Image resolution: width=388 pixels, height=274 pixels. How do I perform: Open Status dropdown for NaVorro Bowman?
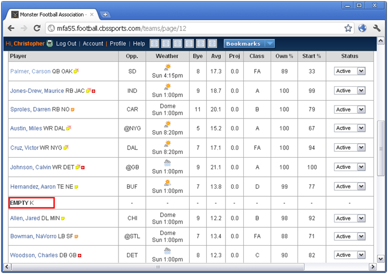[x=349, y=236]
